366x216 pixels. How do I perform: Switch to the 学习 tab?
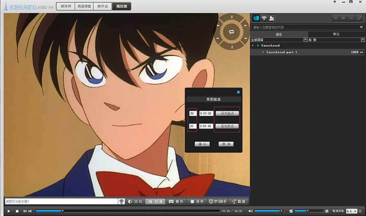point(336,34)
